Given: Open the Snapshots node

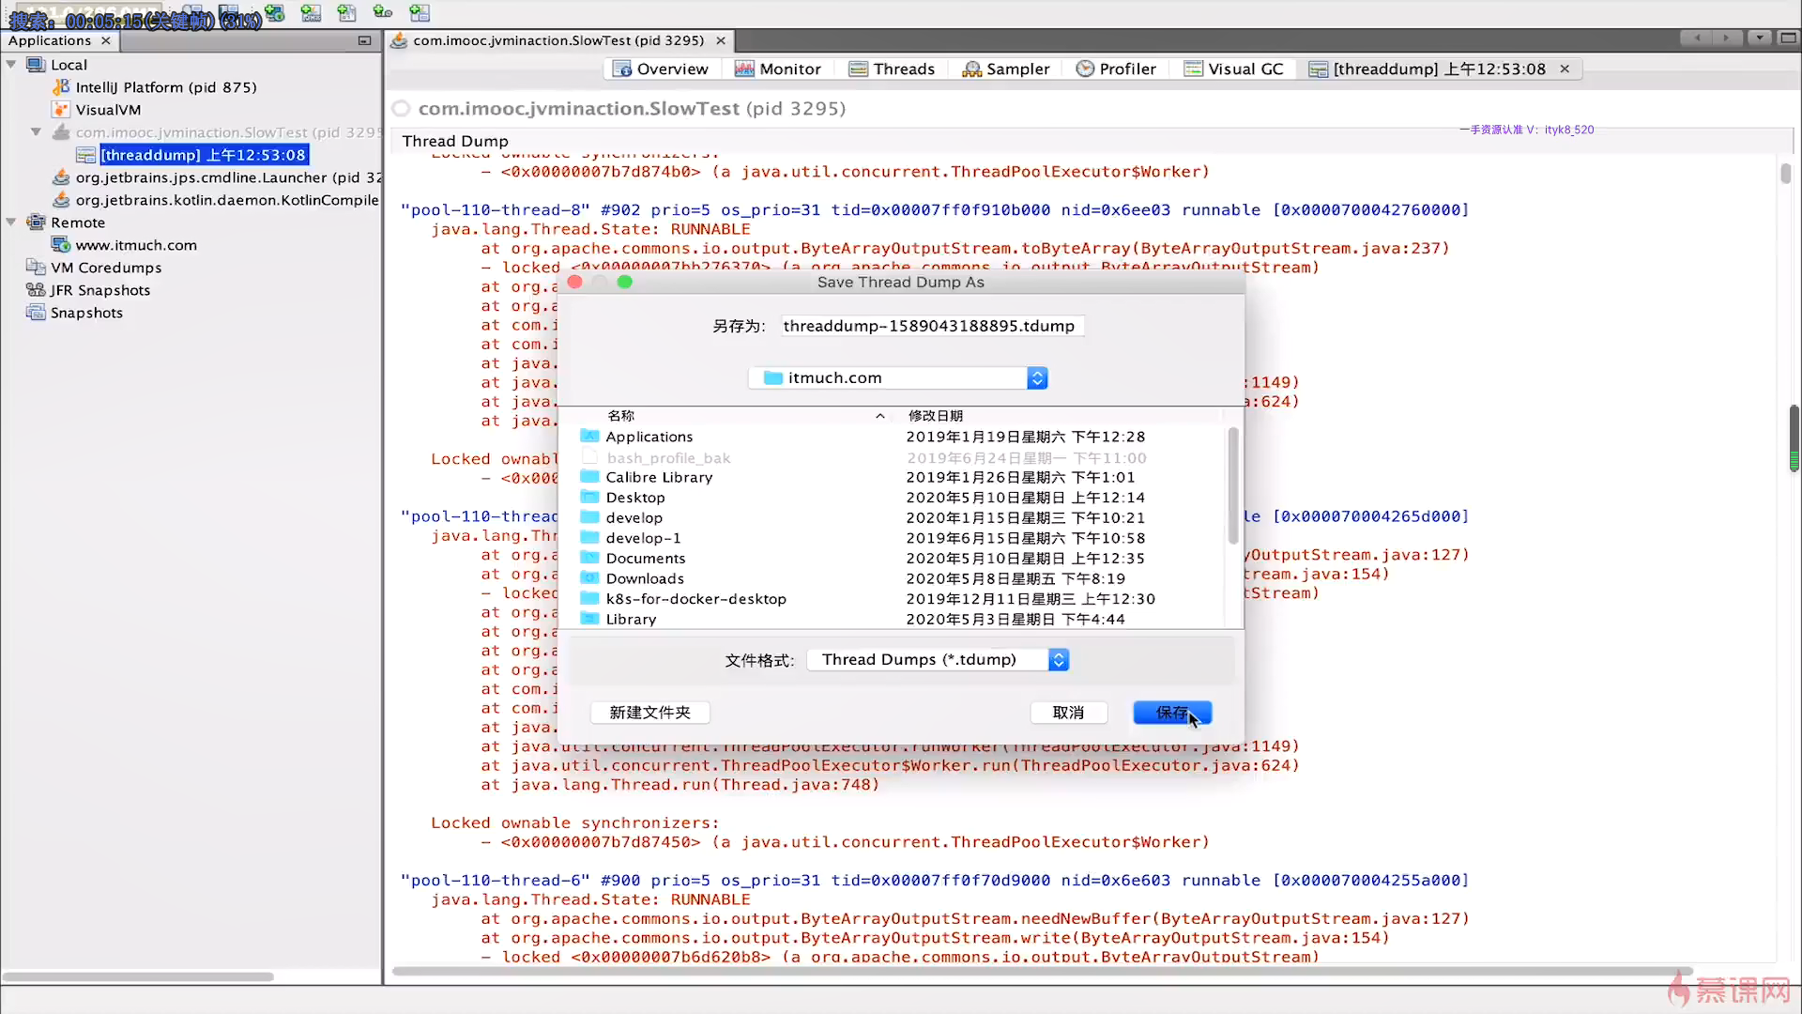Looking at the screenshot, I should pos(86,313).
